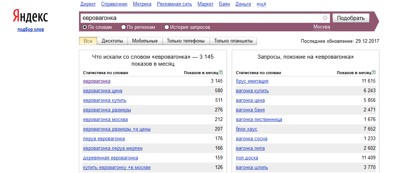Switch to the Десктопы tab
The height and width of the screenshot is (173, 394).
pos(112,41)
